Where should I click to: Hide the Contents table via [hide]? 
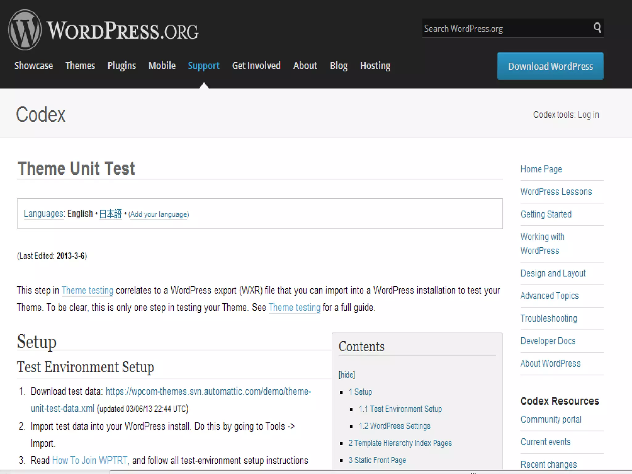point(347,375)
